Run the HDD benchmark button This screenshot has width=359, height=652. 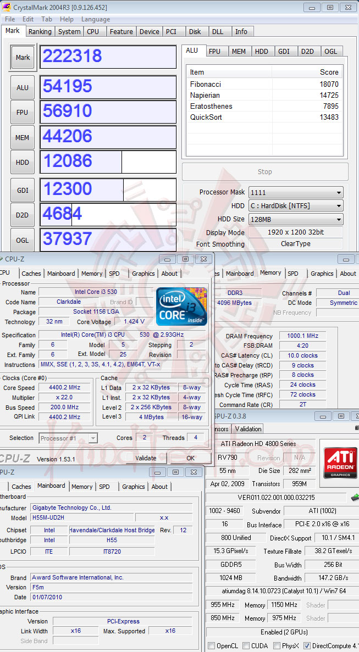coord(23,162)
